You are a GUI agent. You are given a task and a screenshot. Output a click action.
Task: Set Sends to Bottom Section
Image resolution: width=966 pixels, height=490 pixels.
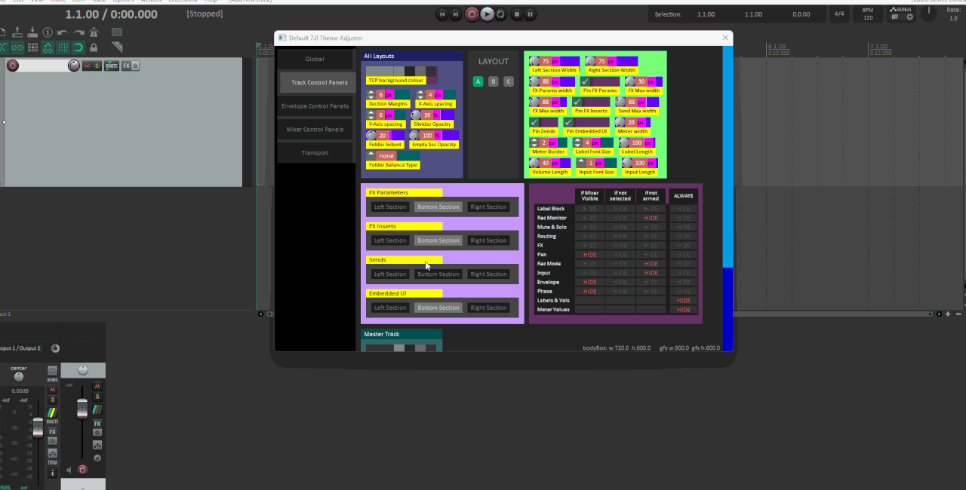pyautogui.click(x=438, y=274)
